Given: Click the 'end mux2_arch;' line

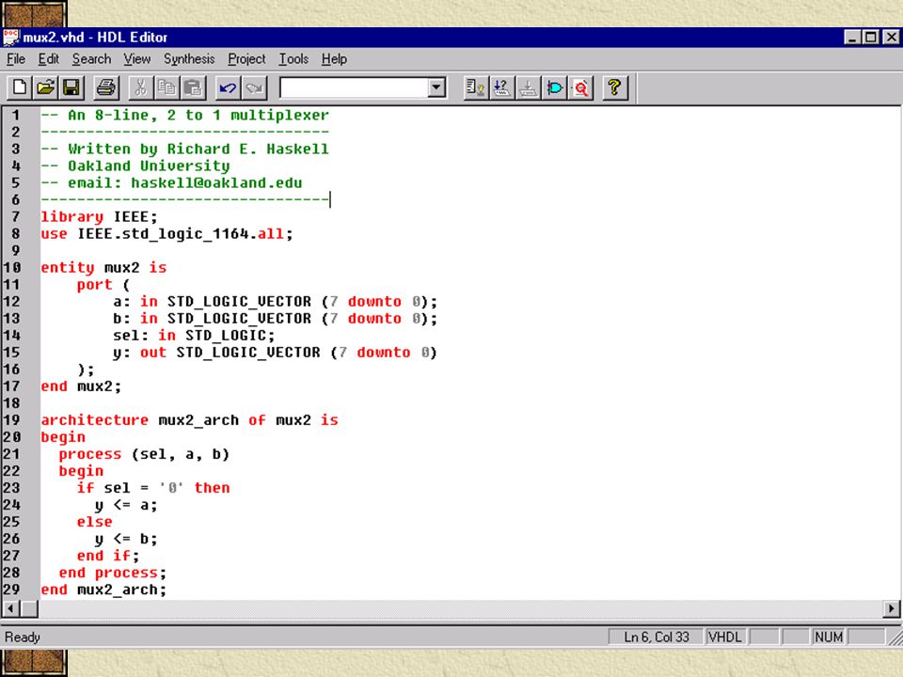Looking at the screenshot, I should point(103,590).
